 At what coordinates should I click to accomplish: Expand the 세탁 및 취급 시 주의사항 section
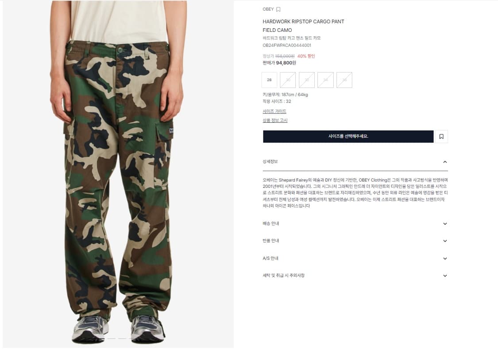355,275
